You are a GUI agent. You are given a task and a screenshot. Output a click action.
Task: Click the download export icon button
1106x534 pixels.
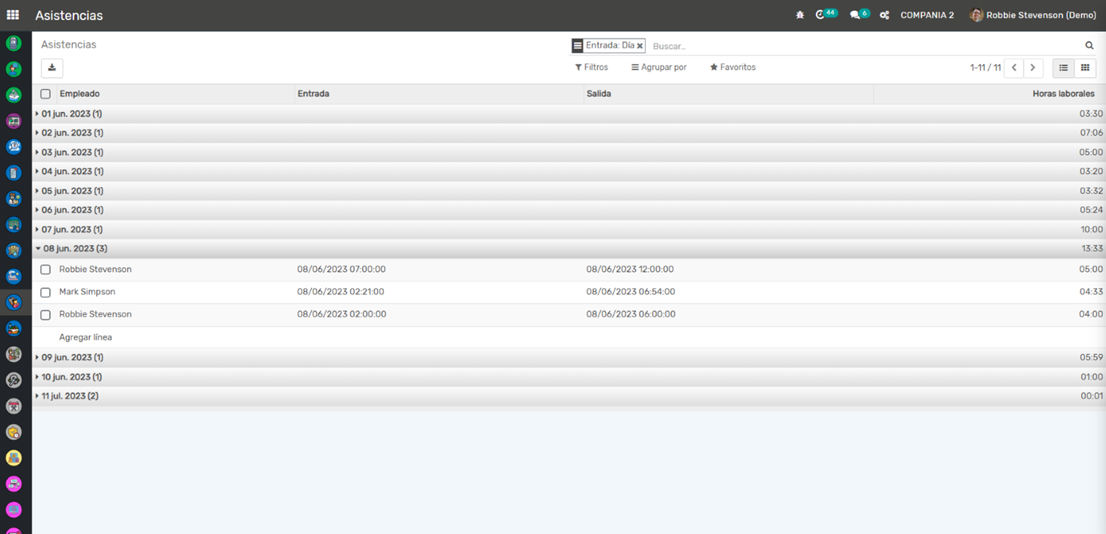[52, 68]
